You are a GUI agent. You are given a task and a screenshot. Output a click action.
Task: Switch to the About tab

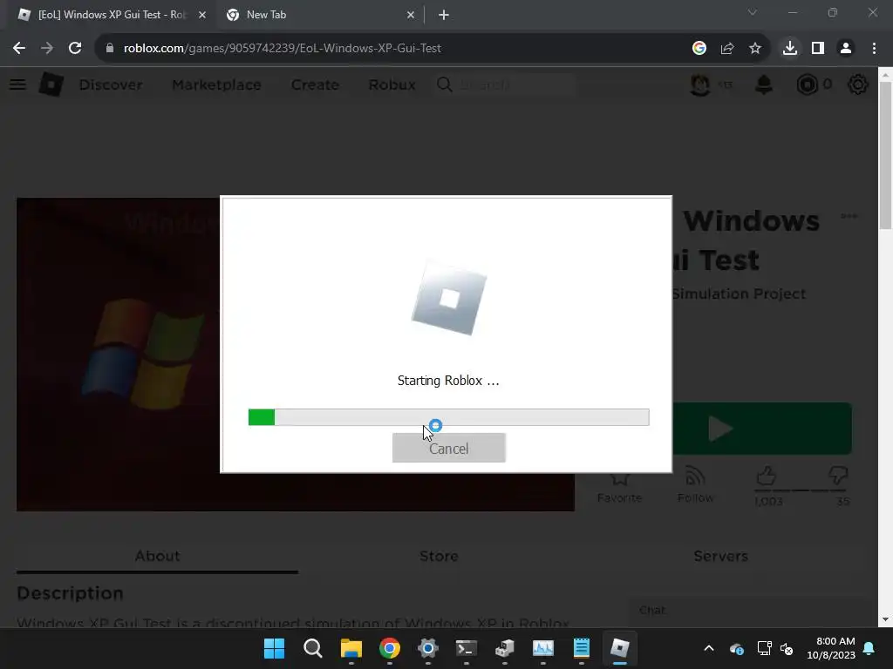[157, 556]
